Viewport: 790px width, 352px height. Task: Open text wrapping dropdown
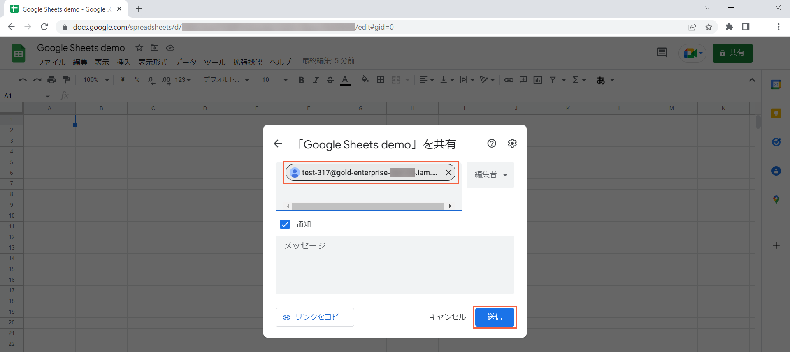pyautogui.click(x=467, y=80)
